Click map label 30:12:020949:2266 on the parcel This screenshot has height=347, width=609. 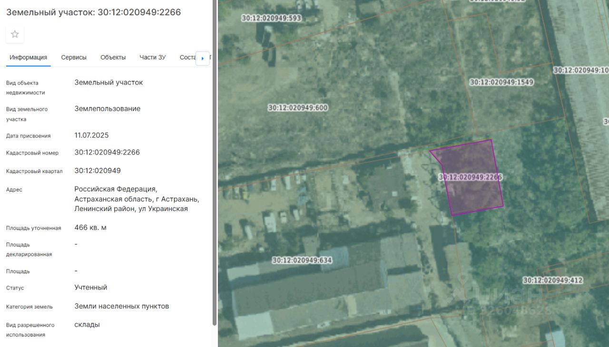[470, 177]
